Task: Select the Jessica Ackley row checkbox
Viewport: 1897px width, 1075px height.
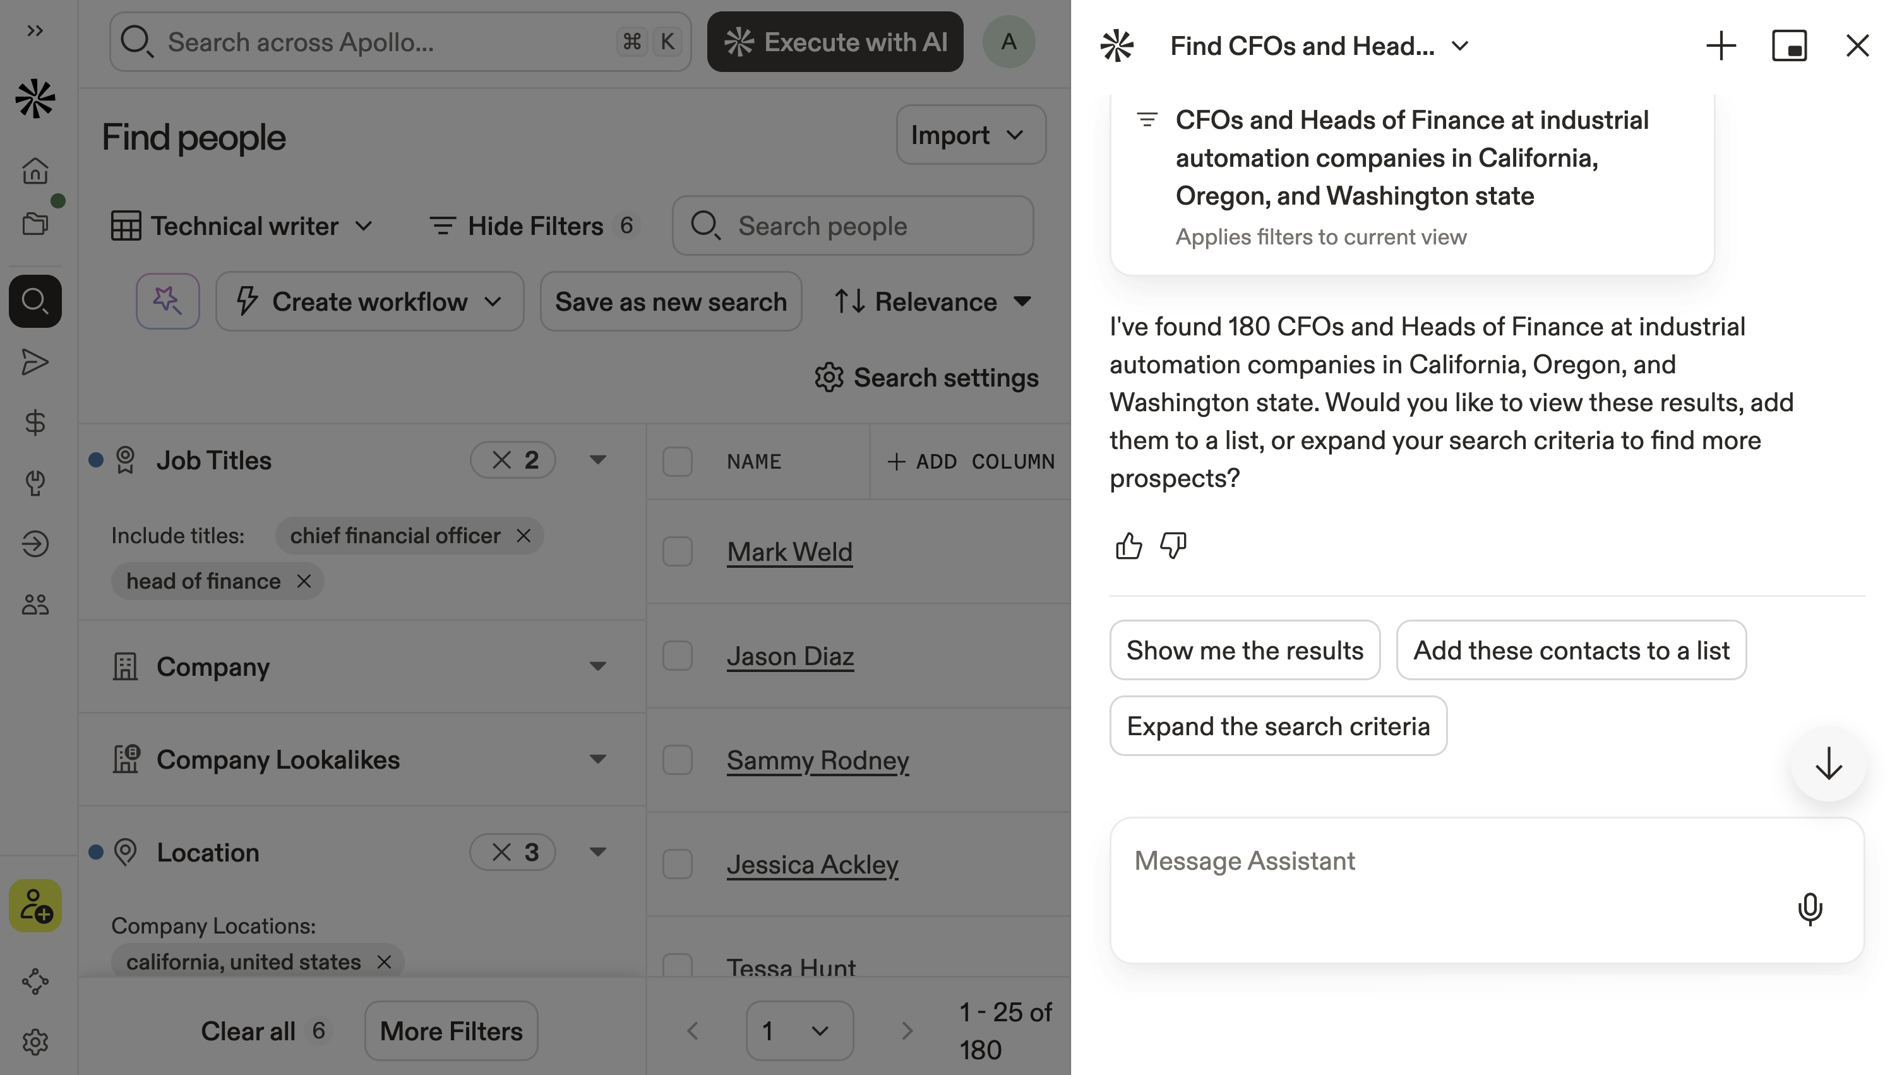Action: tap(677, 864)
